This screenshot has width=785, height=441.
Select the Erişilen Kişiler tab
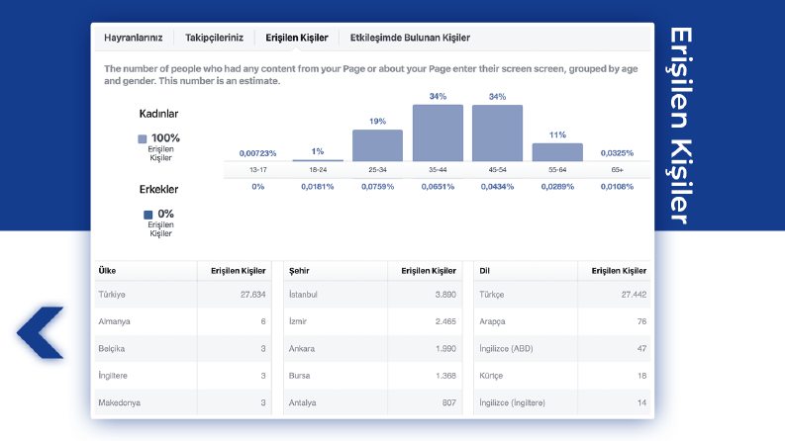[297, 38]
